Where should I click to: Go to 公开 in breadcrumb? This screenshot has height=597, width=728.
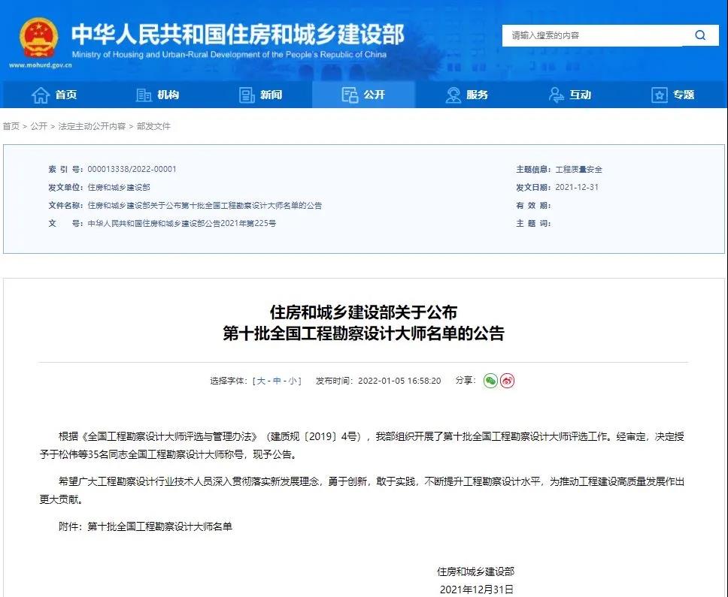tap(39, 126)
